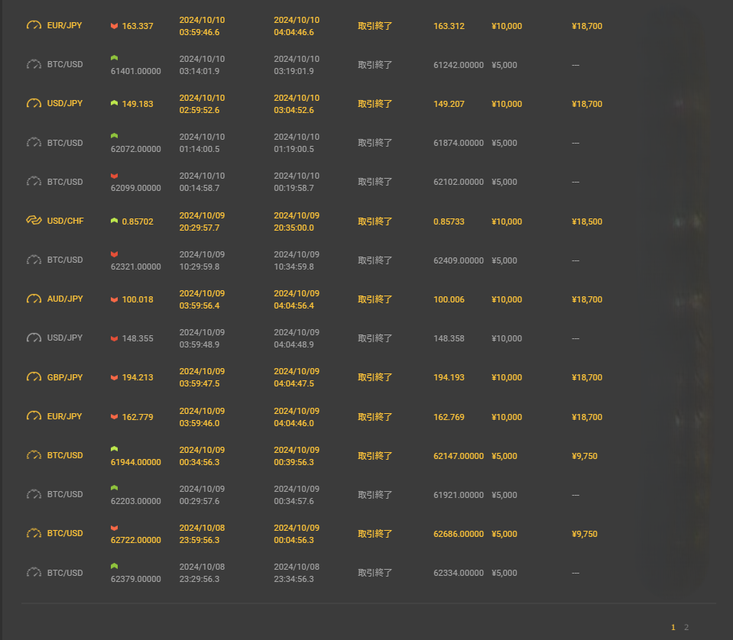Click the EUR/JPY label with entry 163.337
Image resolution: width=733 pixels, height=640 pixels.
tap(64, 25)
